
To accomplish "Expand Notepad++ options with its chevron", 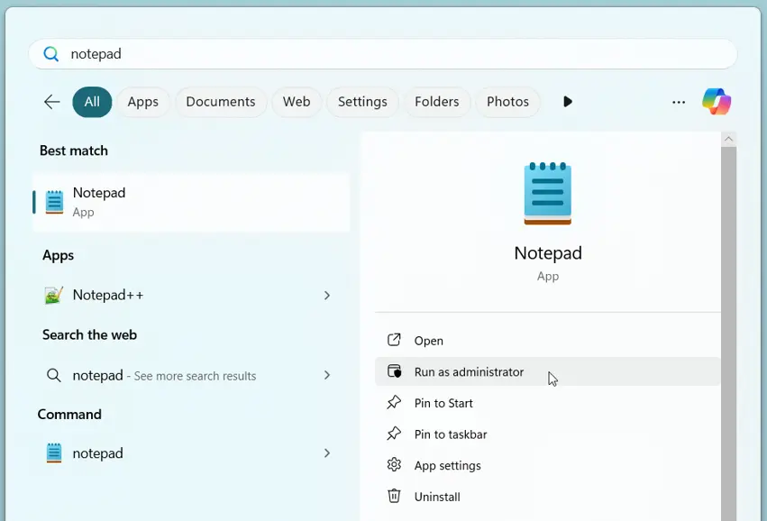I will [x=327, y=295].
